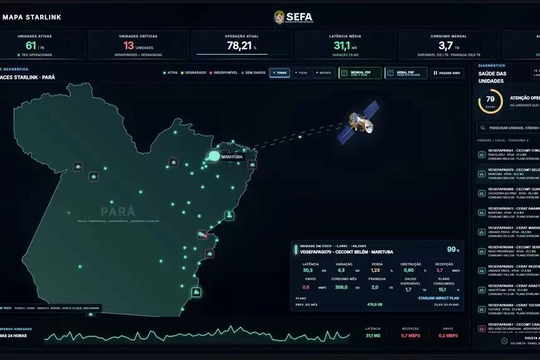Click the 24-hour performance line chart
Viewport: 540px width, 360px height.
point(197,334)
